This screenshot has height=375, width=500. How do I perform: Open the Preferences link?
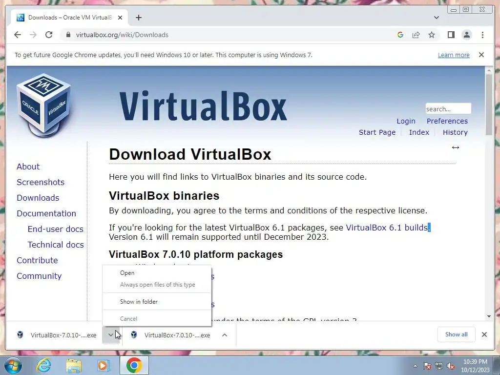447,121
